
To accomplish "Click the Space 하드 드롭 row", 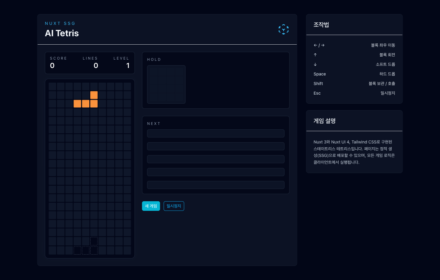I will coord(354,74).
